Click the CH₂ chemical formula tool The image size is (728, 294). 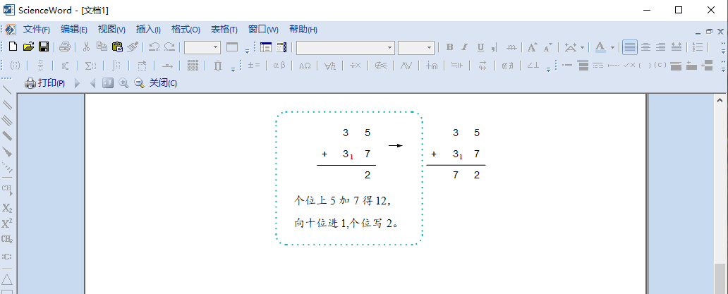7,239
